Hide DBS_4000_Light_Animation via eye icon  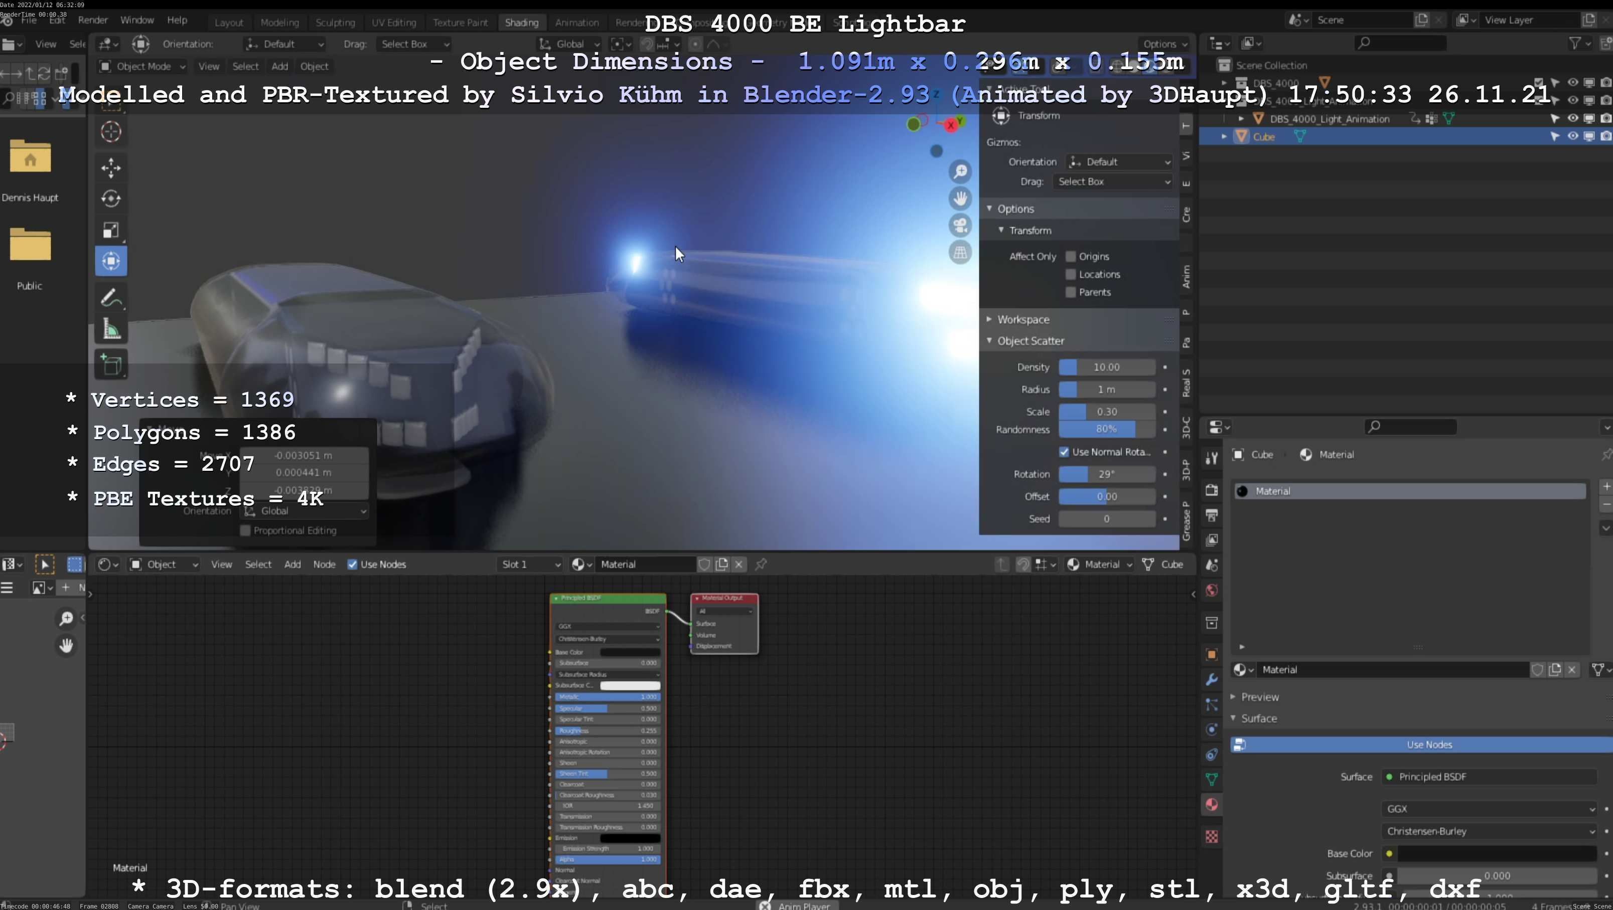(x=1572, y=118)
